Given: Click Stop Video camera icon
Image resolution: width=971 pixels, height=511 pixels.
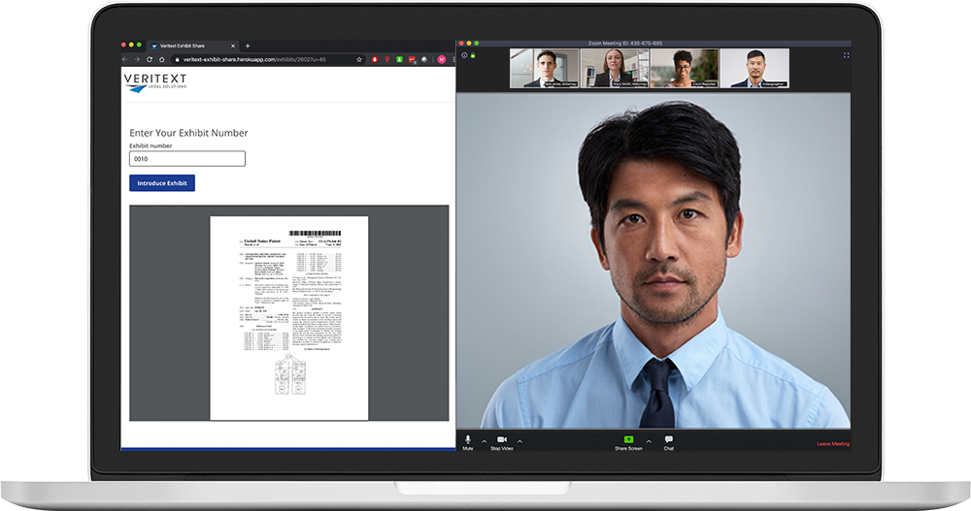Looking at the screenshot, I should tap(502, 440).
